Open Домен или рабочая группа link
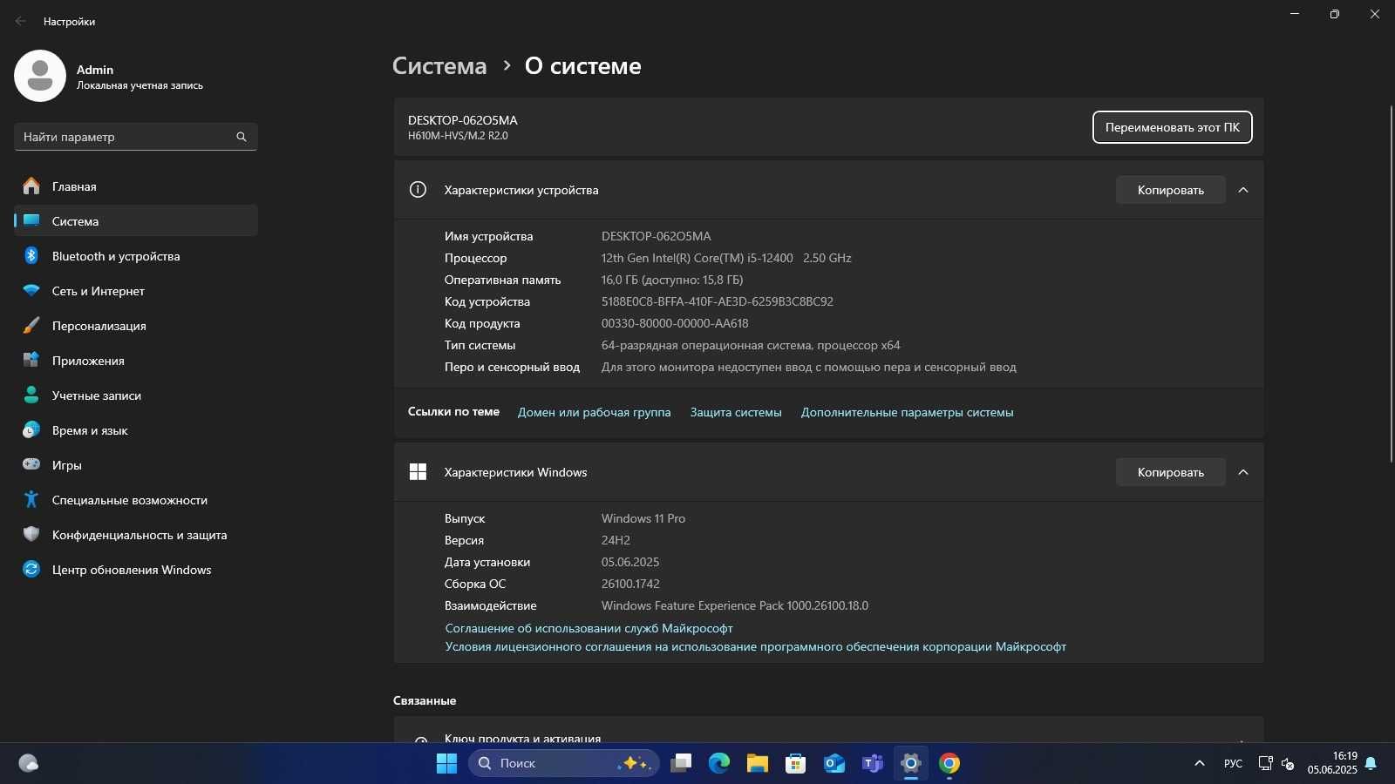Viewport: 1395px width, 784px height. (x=595, y=412)
